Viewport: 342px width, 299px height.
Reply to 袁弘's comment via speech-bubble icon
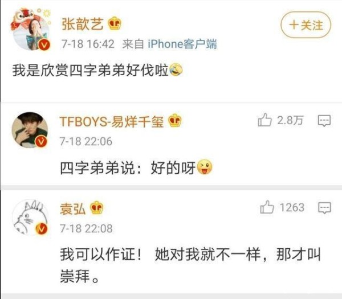point(324,208)
